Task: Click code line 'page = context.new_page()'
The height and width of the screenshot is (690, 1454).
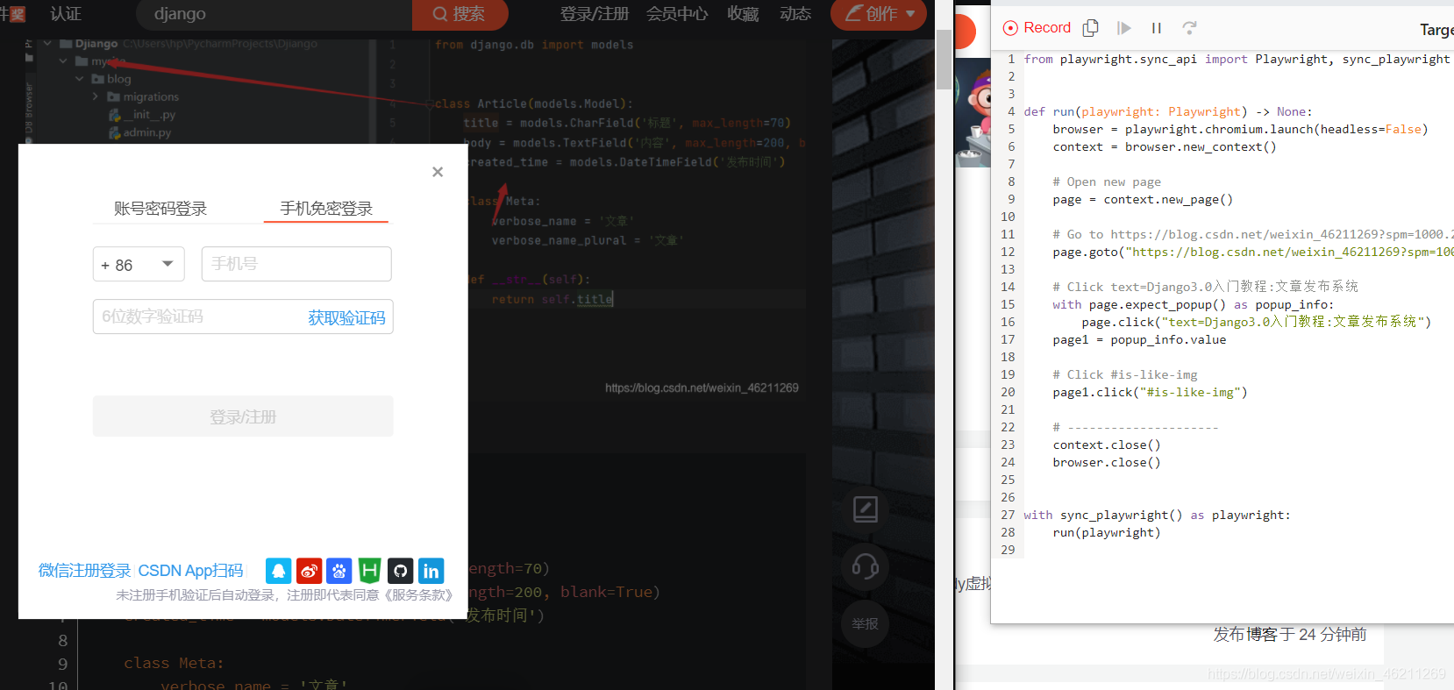Action: click(x=1143, y=199)
